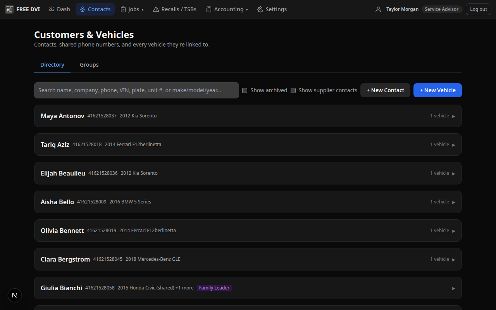This screenshot has width=496, height=310.
Task: Go to Dash in the navbar
Action: coord(59,9)
